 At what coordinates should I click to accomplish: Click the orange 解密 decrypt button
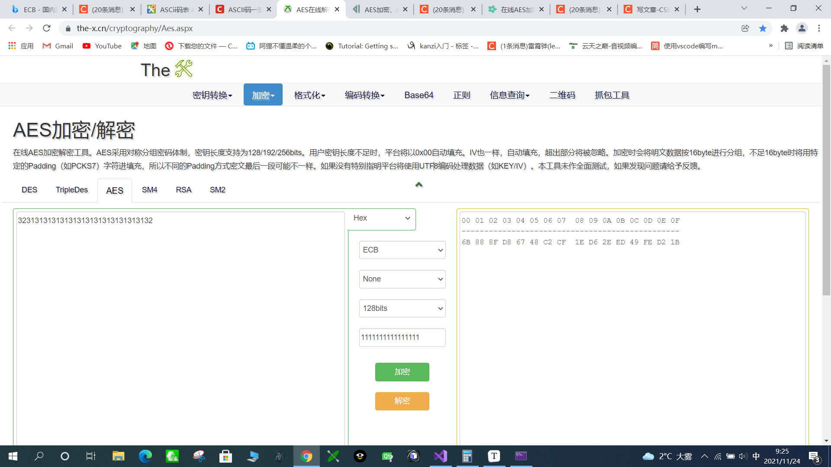[x=402, y=401]
